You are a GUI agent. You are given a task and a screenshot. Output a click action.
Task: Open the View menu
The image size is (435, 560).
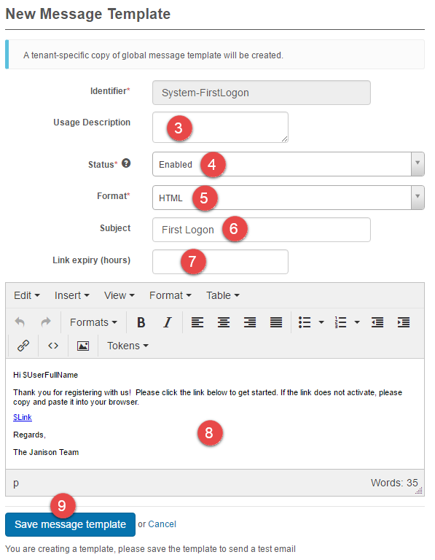point(119,295)
